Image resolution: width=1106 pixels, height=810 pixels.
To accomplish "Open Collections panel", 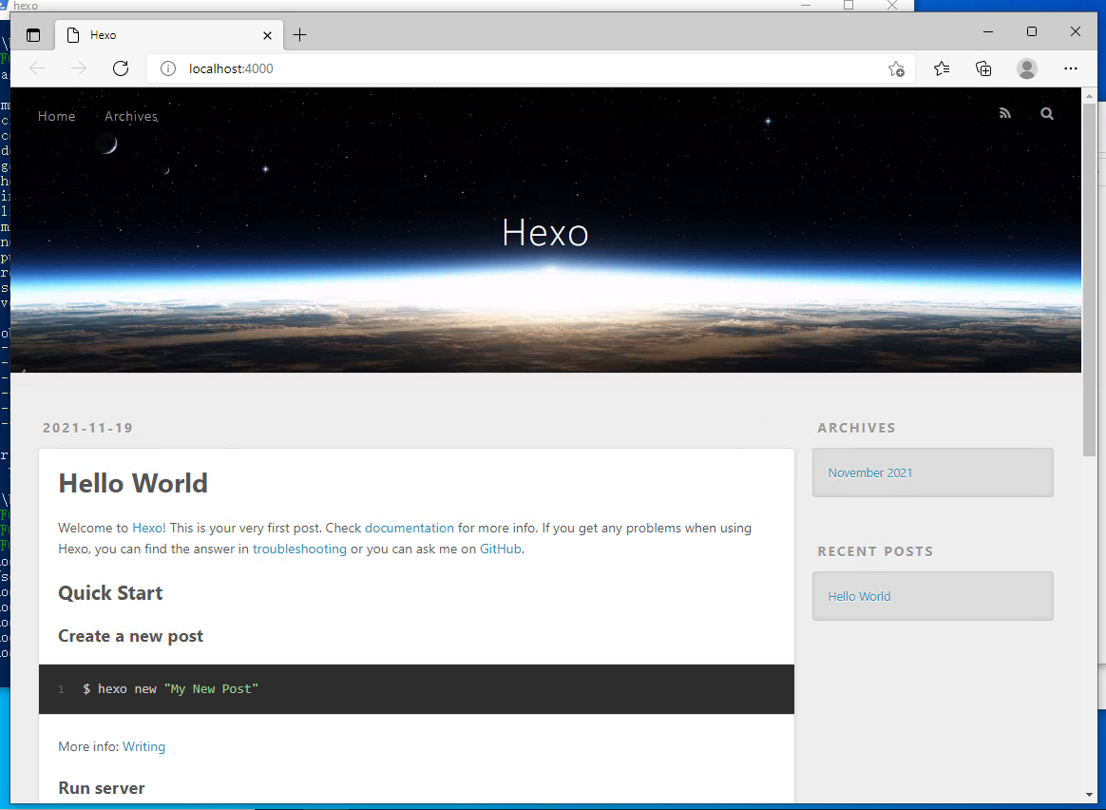I will point(983,68).
